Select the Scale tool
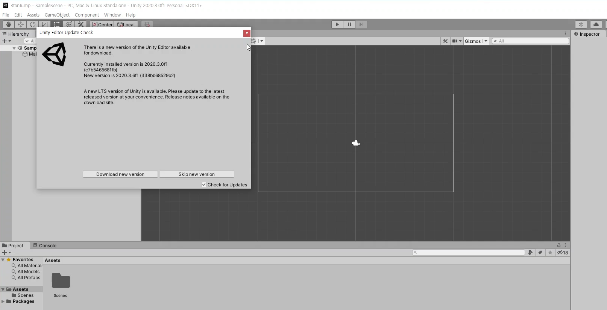This screenshot has height=310, width=607. tap(45, 24)
